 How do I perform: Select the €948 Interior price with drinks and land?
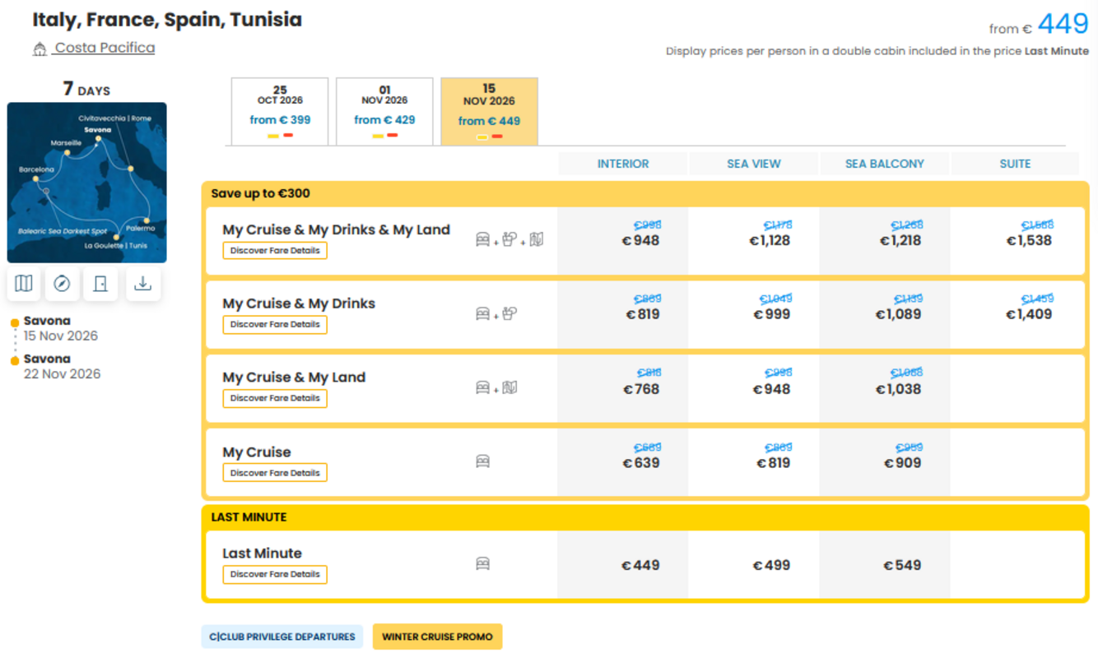(x=641, y=241)
